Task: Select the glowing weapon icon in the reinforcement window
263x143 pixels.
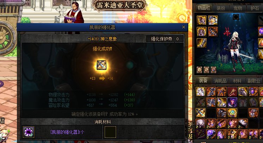Action: point(102,65)
